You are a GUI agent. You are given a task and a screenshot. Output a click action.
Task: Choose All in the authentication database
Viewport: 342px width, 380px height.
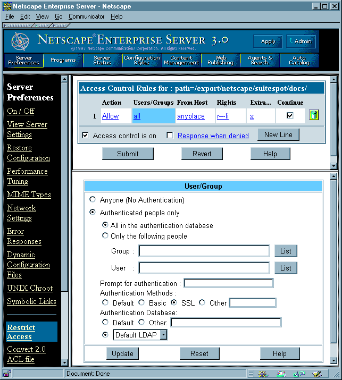point(105,225)
